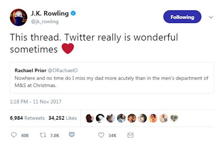View the 34,252 Likes list

click(x=63, y=118)
